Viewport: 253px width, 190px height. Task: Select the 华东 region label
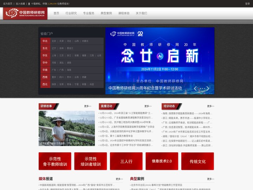click(x=45, y=56)
